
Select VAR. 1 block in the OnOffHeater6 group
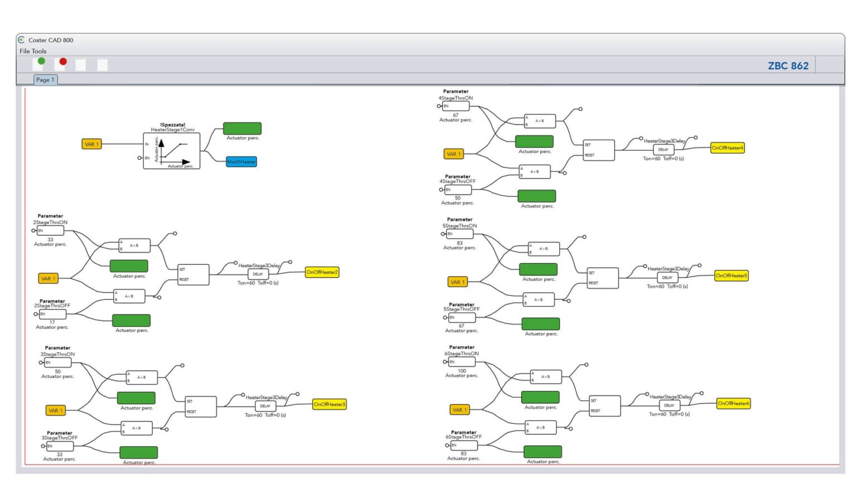point(460,410)
